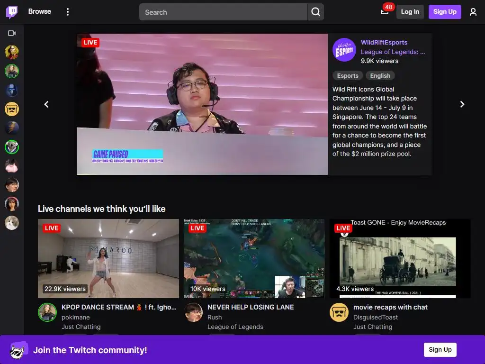The height and width of the screenshot is (364, 485).
Task: Click Rush's avatar under the stream card
Action: 193,312
